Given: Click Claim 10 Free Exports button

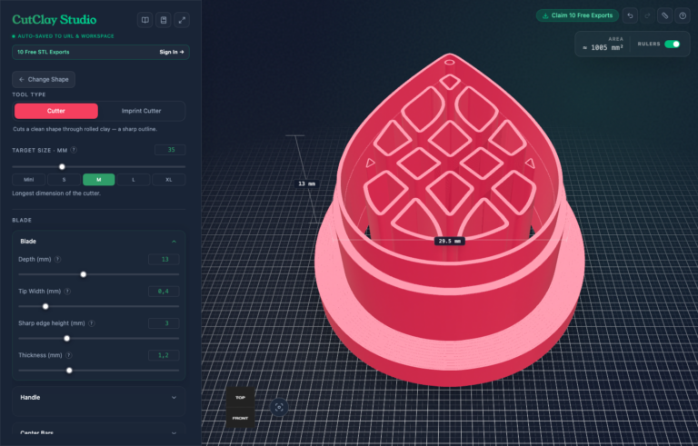Looking at the screenshot, I should click(577, 15).
